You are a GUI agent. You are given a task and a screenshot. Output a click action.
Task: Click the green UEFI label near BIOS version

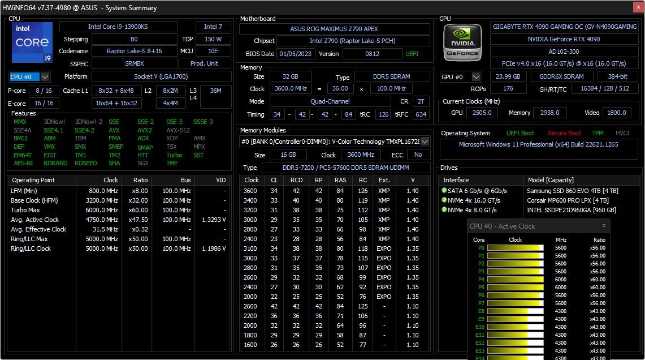[x=412, y=54]
